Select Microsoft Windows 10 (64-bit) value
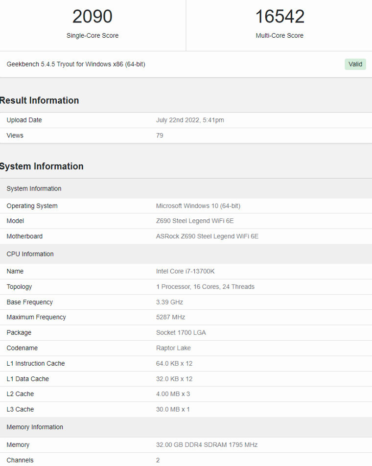 coord(198,206)
